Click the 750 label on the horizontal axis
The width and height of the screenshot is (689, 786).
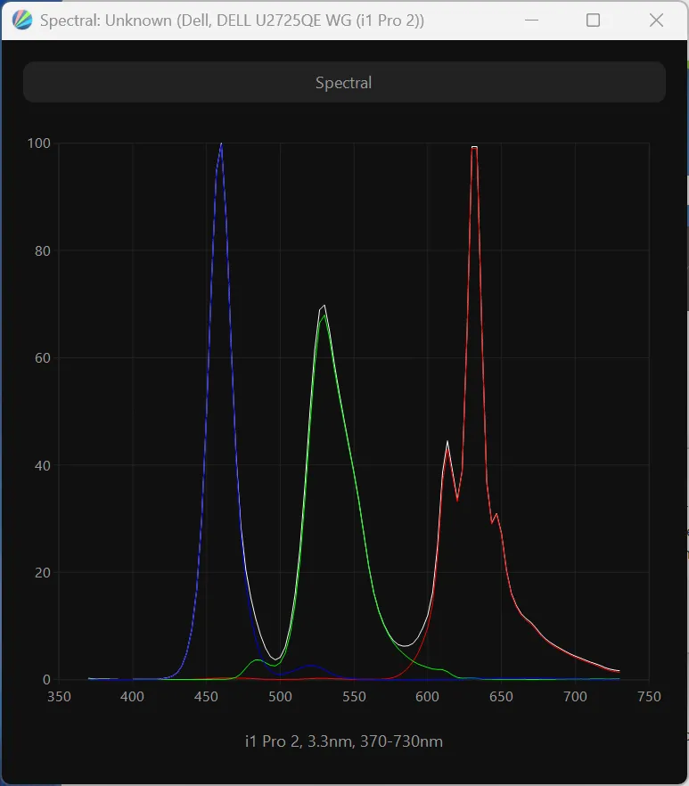649,697
